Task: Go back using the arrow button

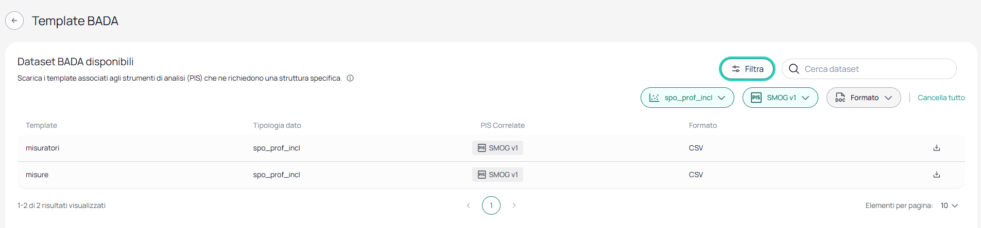Action: (14, 21)
